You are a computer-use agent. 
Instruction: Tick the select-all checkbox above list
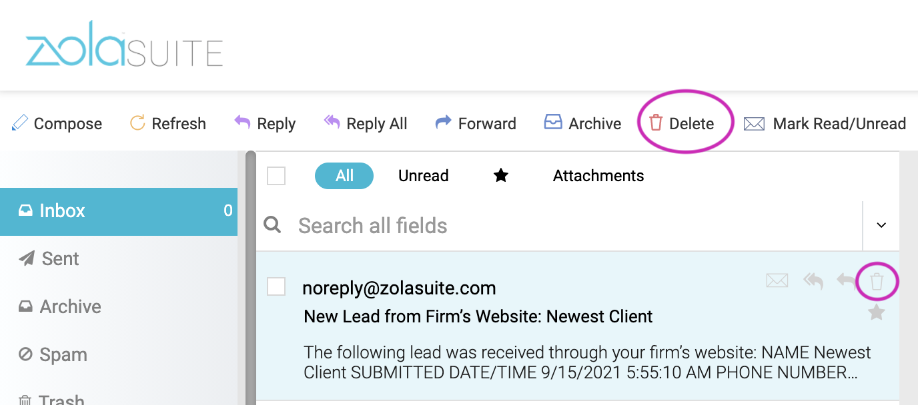pos(276,176)
